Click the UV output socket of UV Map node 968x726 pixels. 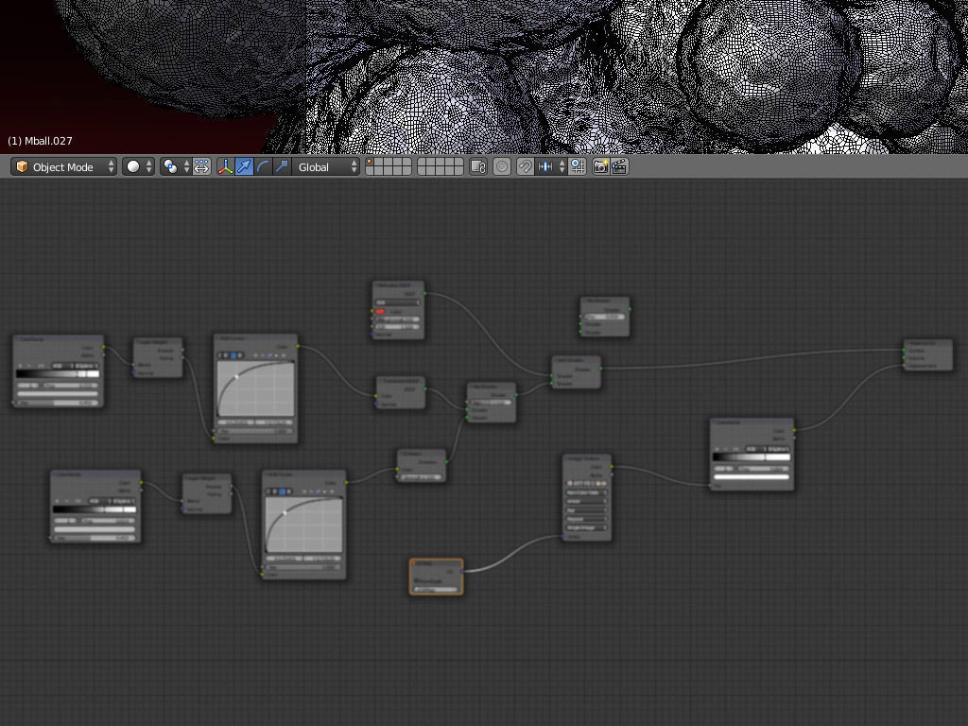pos(462,571)
